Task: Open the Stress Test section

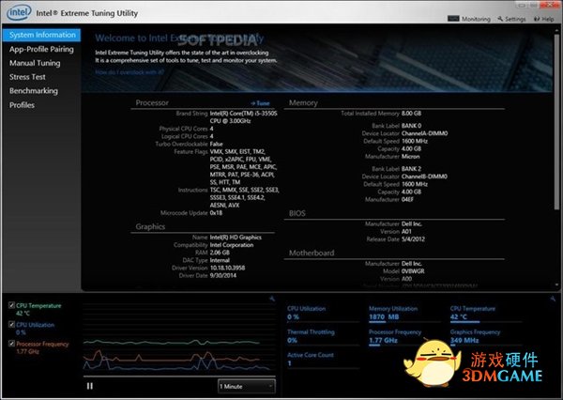Action: coord(27,77)
